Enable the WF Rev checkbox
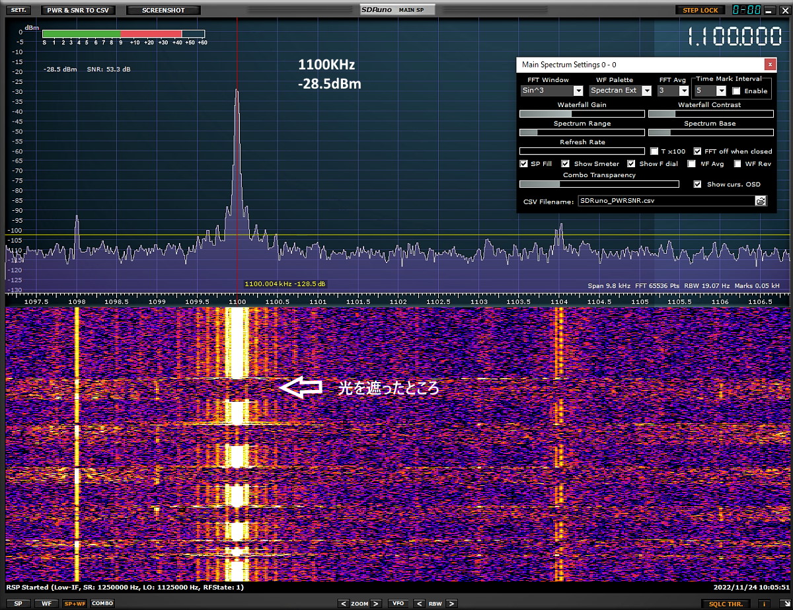Screen dimensions: 793x610 (736, 164)
